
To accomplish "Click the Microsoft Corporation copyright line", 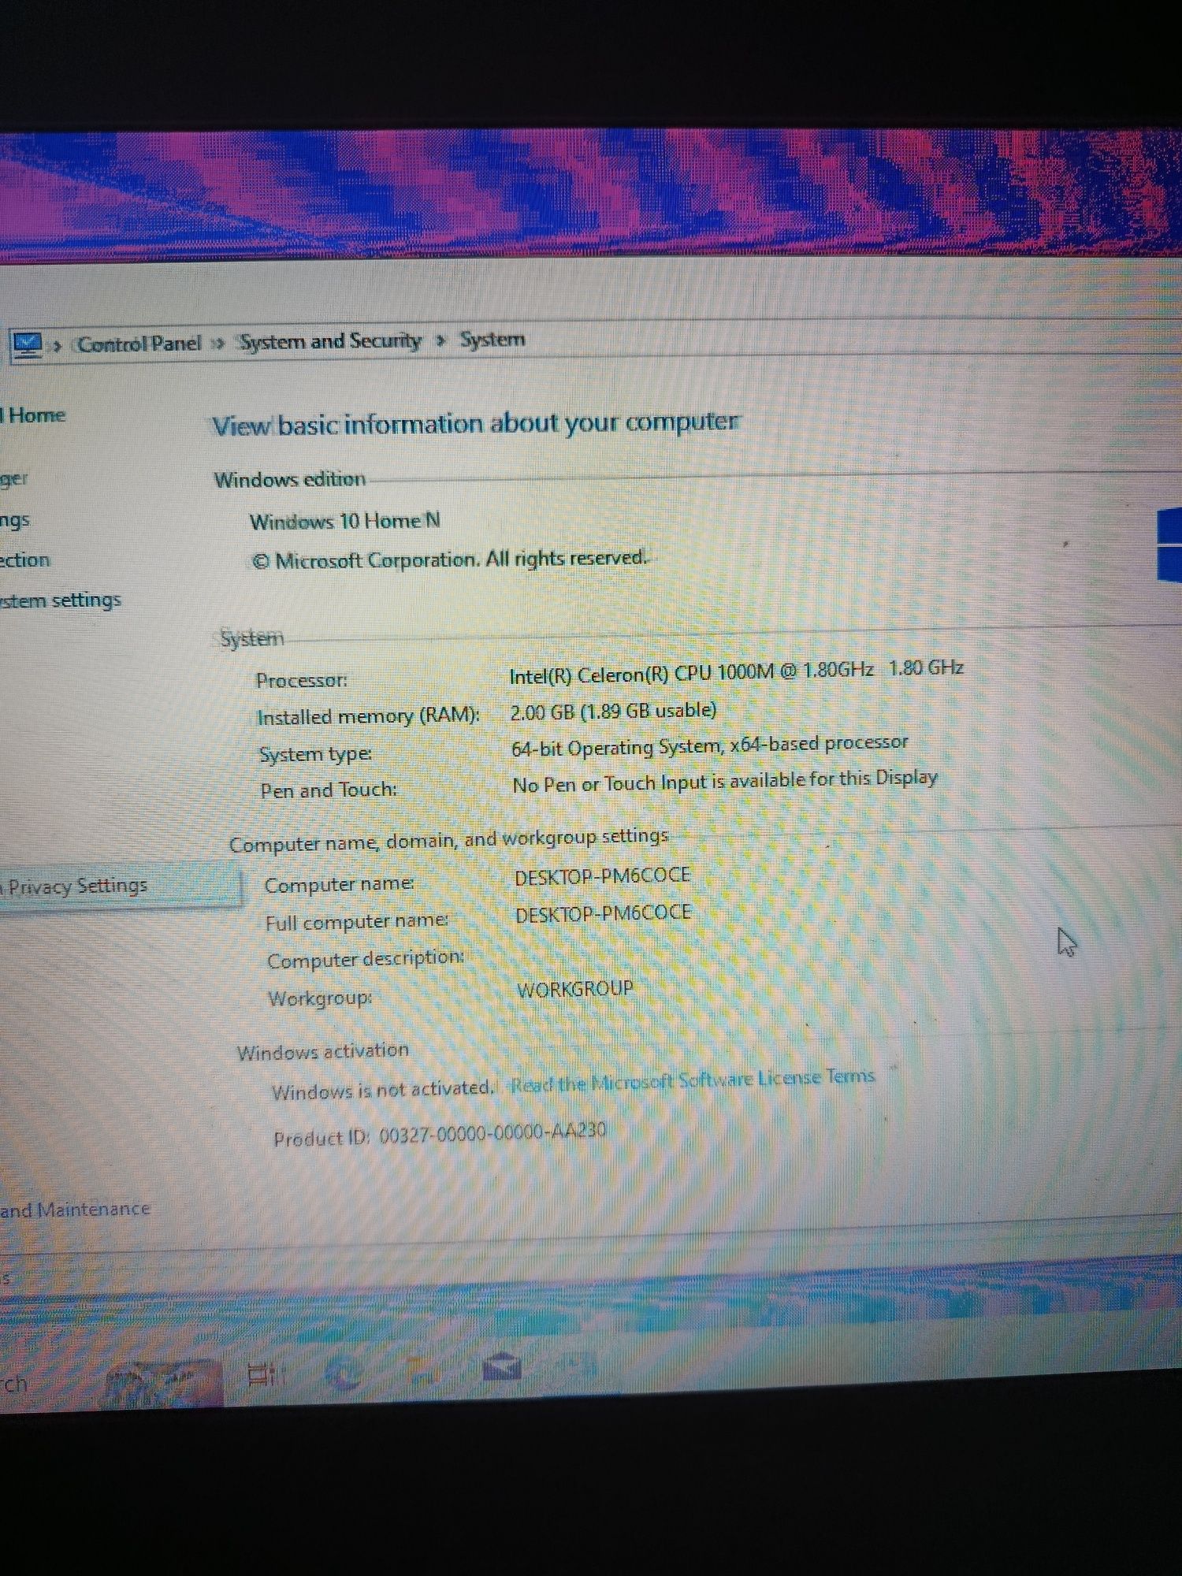I will coord(449,559).
